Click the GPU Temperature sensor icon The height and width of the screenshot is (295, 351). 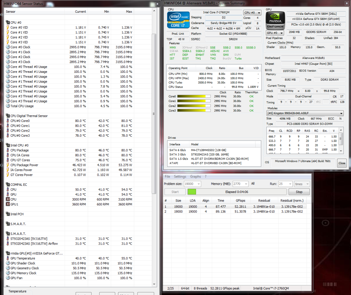click(8, 259)
